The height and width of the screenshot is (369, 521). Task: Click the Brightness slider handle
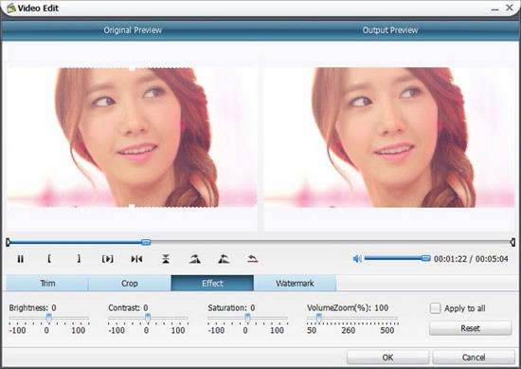click(x=49, y=318)
